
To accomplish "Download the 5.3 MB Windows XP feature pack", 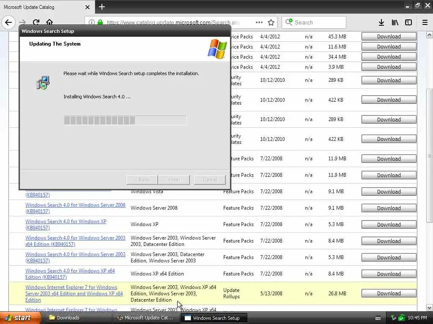I will (x=389, y=224).
